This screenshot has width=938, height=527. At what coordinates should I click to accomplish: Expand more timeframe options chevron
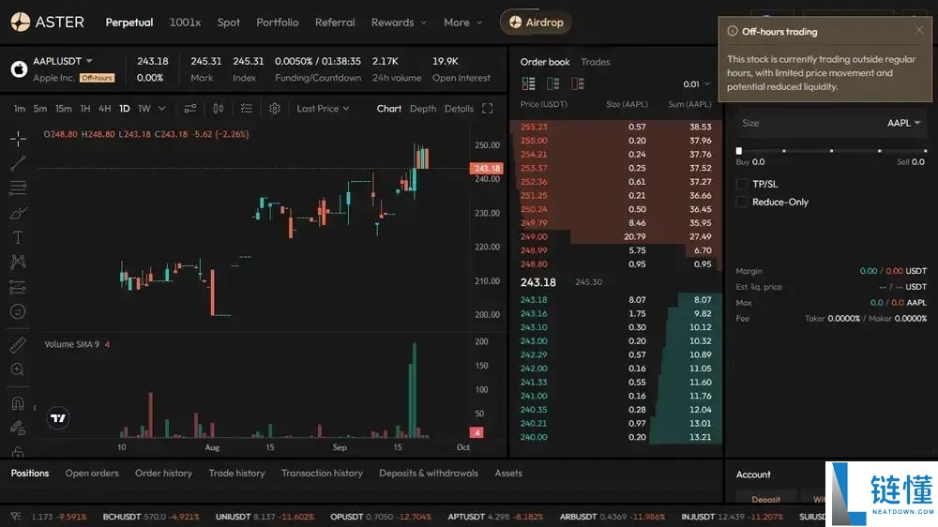162,108
